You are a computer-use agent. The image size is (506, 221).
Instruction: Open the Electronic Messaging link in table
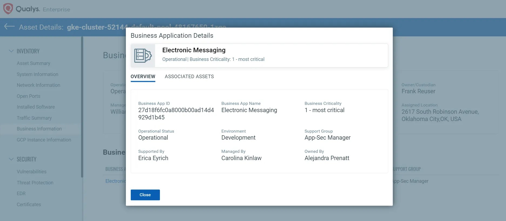point(116,181)
